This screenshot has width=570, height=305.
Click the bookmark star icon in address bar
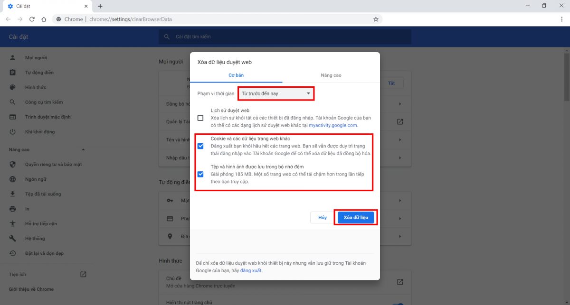[376, 19]
